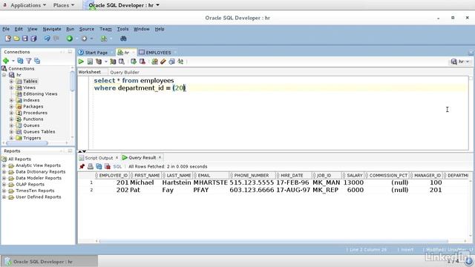The width and height of the screenshot is (475, 267).
Task: Expand Data Dictionary Reports
Action: [x=4, y=171]
